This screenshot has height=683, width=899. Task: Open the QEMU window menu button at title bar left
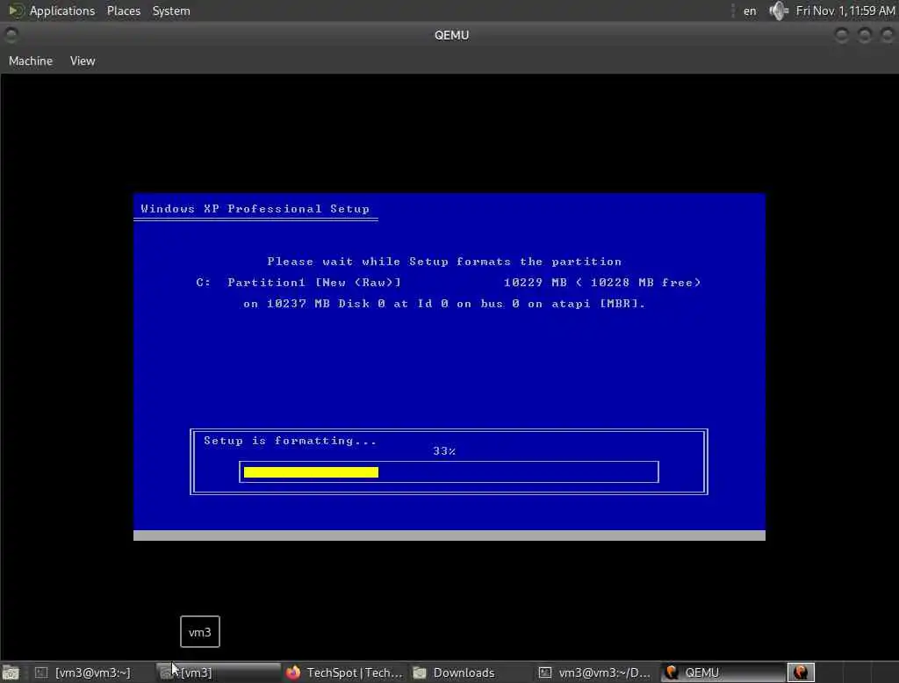click(x=11, y=35)
